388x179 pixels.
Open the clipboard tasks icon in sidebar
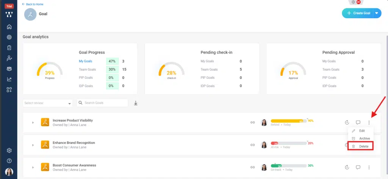(9, 48)
